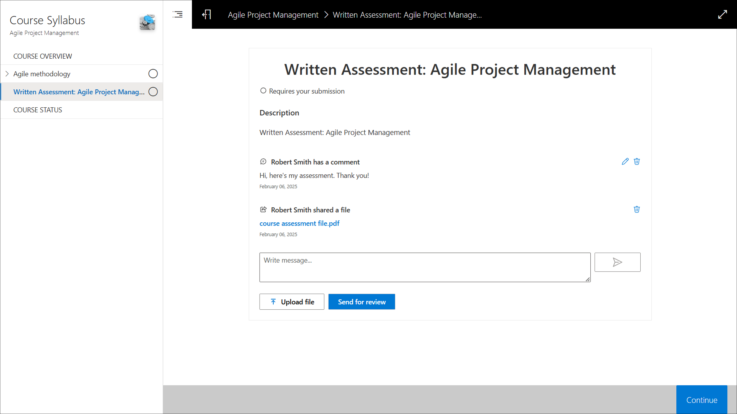
Task: Select Written Assessment item in syllabus
Action: coord(79,92)
